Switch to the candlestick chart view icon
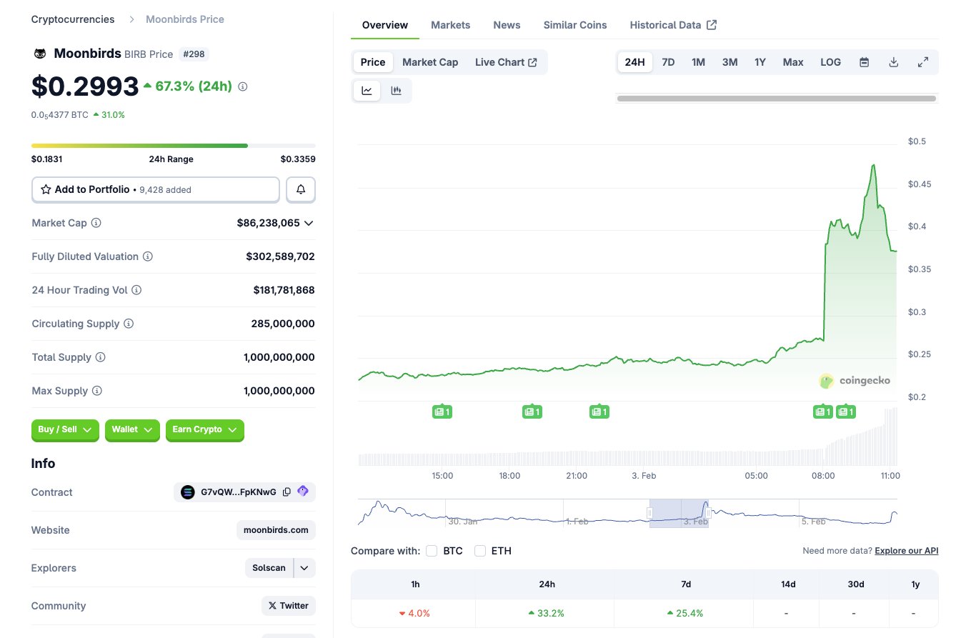 tap(396, 91)
